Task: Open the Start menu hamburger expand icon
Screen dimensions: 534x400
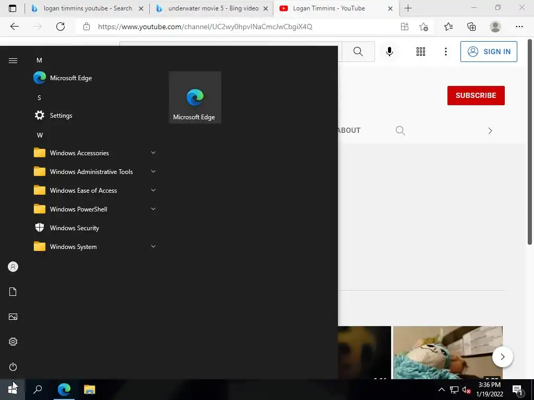Action: pos(13,60)
